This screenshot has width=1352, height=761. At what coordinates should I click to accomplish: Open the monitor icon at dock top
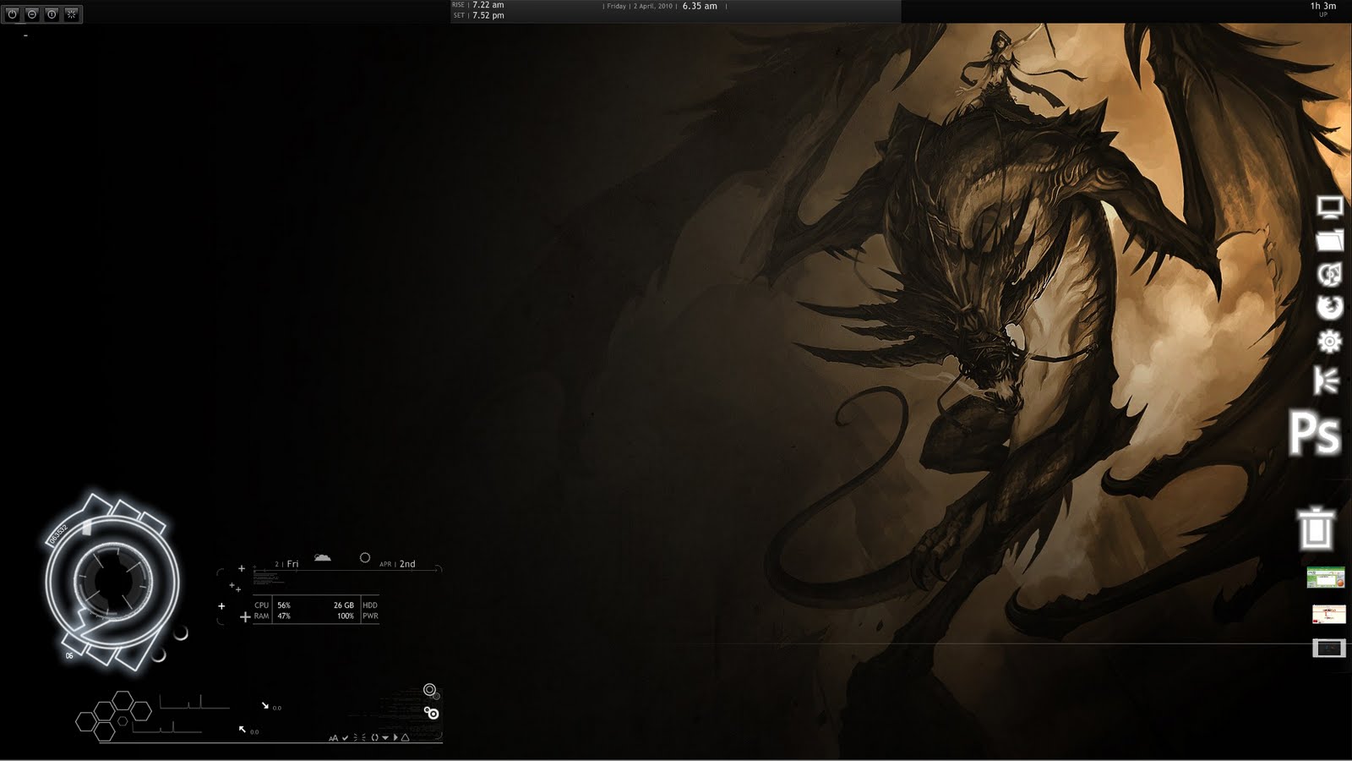tap(1329, 205)
